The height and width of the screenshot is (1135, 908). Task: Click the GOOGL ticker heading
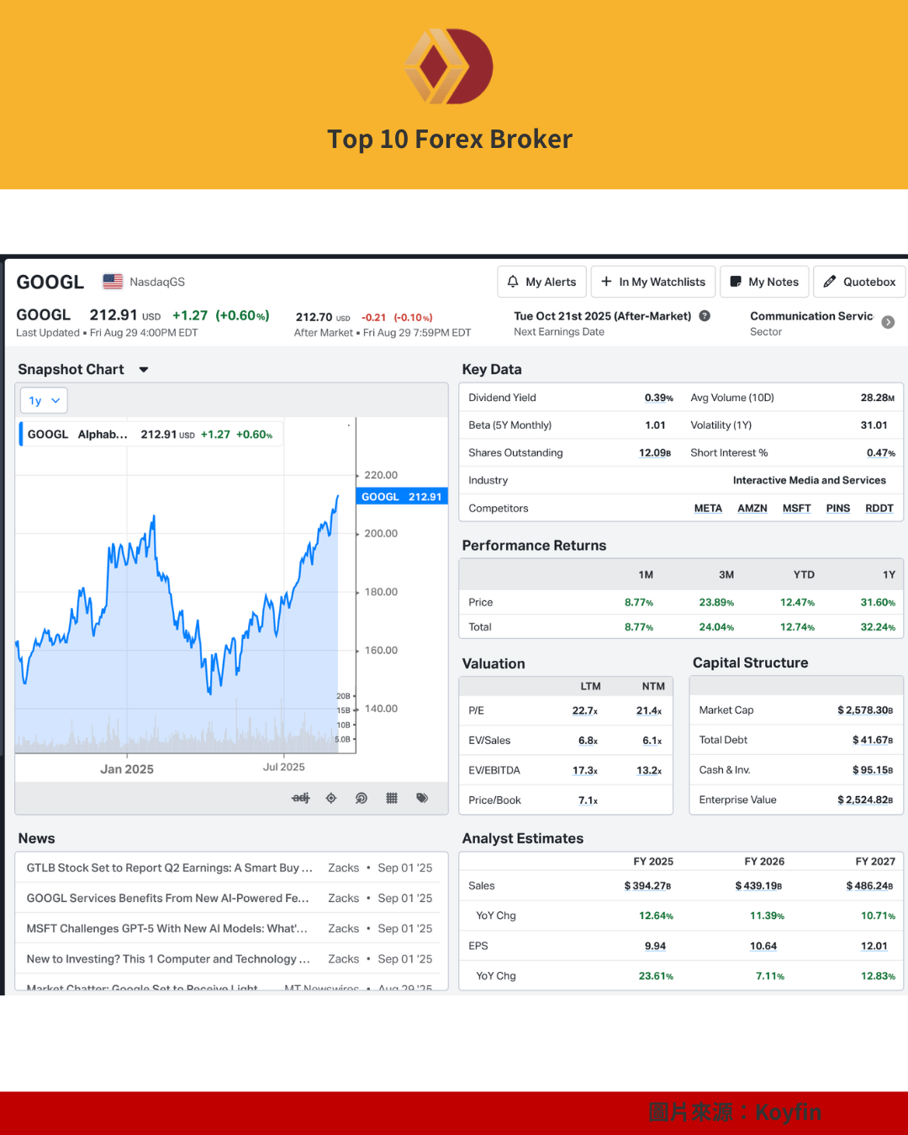pos(50,282)
